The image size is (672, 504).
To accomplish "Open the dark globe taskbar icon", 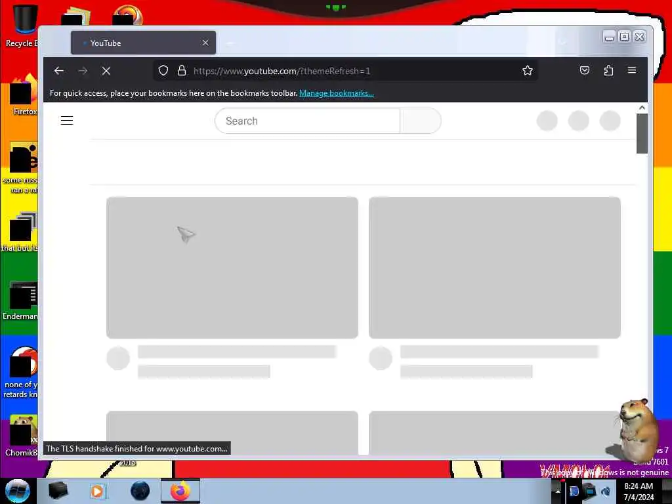I will 140,491.
